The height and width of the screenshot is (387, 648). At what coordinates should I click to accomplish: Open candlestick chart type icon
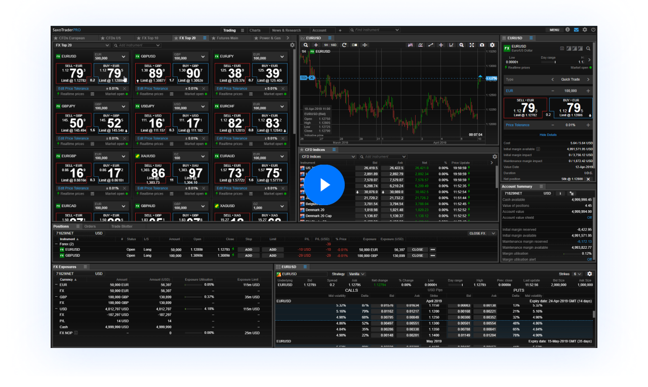pos(410,45)
